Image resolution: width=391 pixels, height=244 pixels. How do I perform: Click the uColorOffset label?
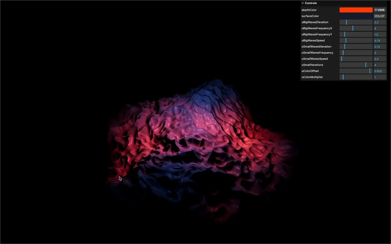(x=310, y=71)
